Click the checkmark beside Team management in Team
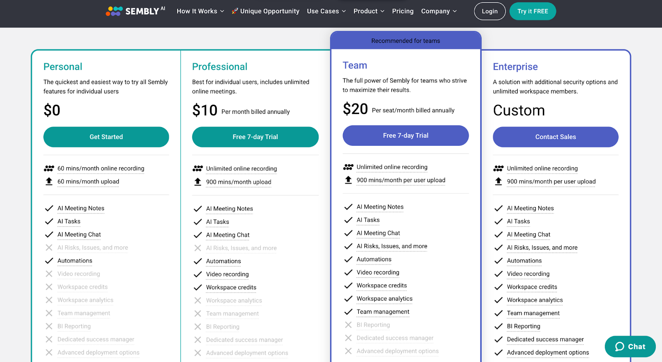 click(348, 312)
